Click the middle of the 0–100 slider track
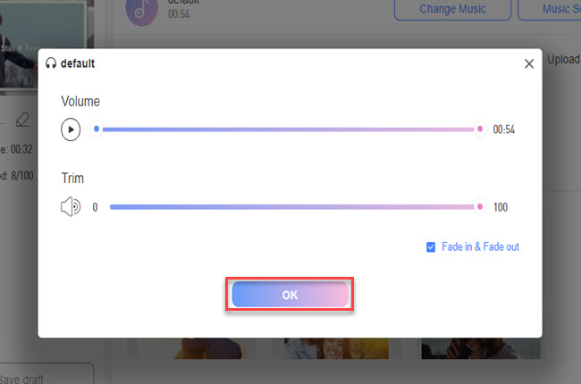The image size is (581, 384). [292, 207]
